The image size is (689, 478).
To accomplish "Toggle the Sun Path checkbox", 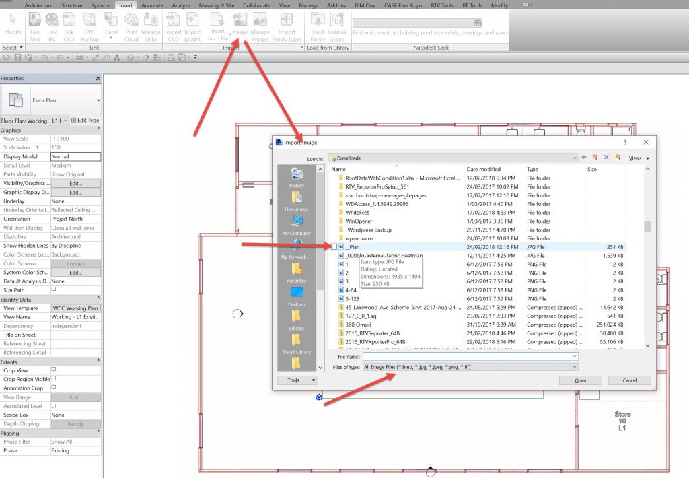I will [x=54, y=290].
